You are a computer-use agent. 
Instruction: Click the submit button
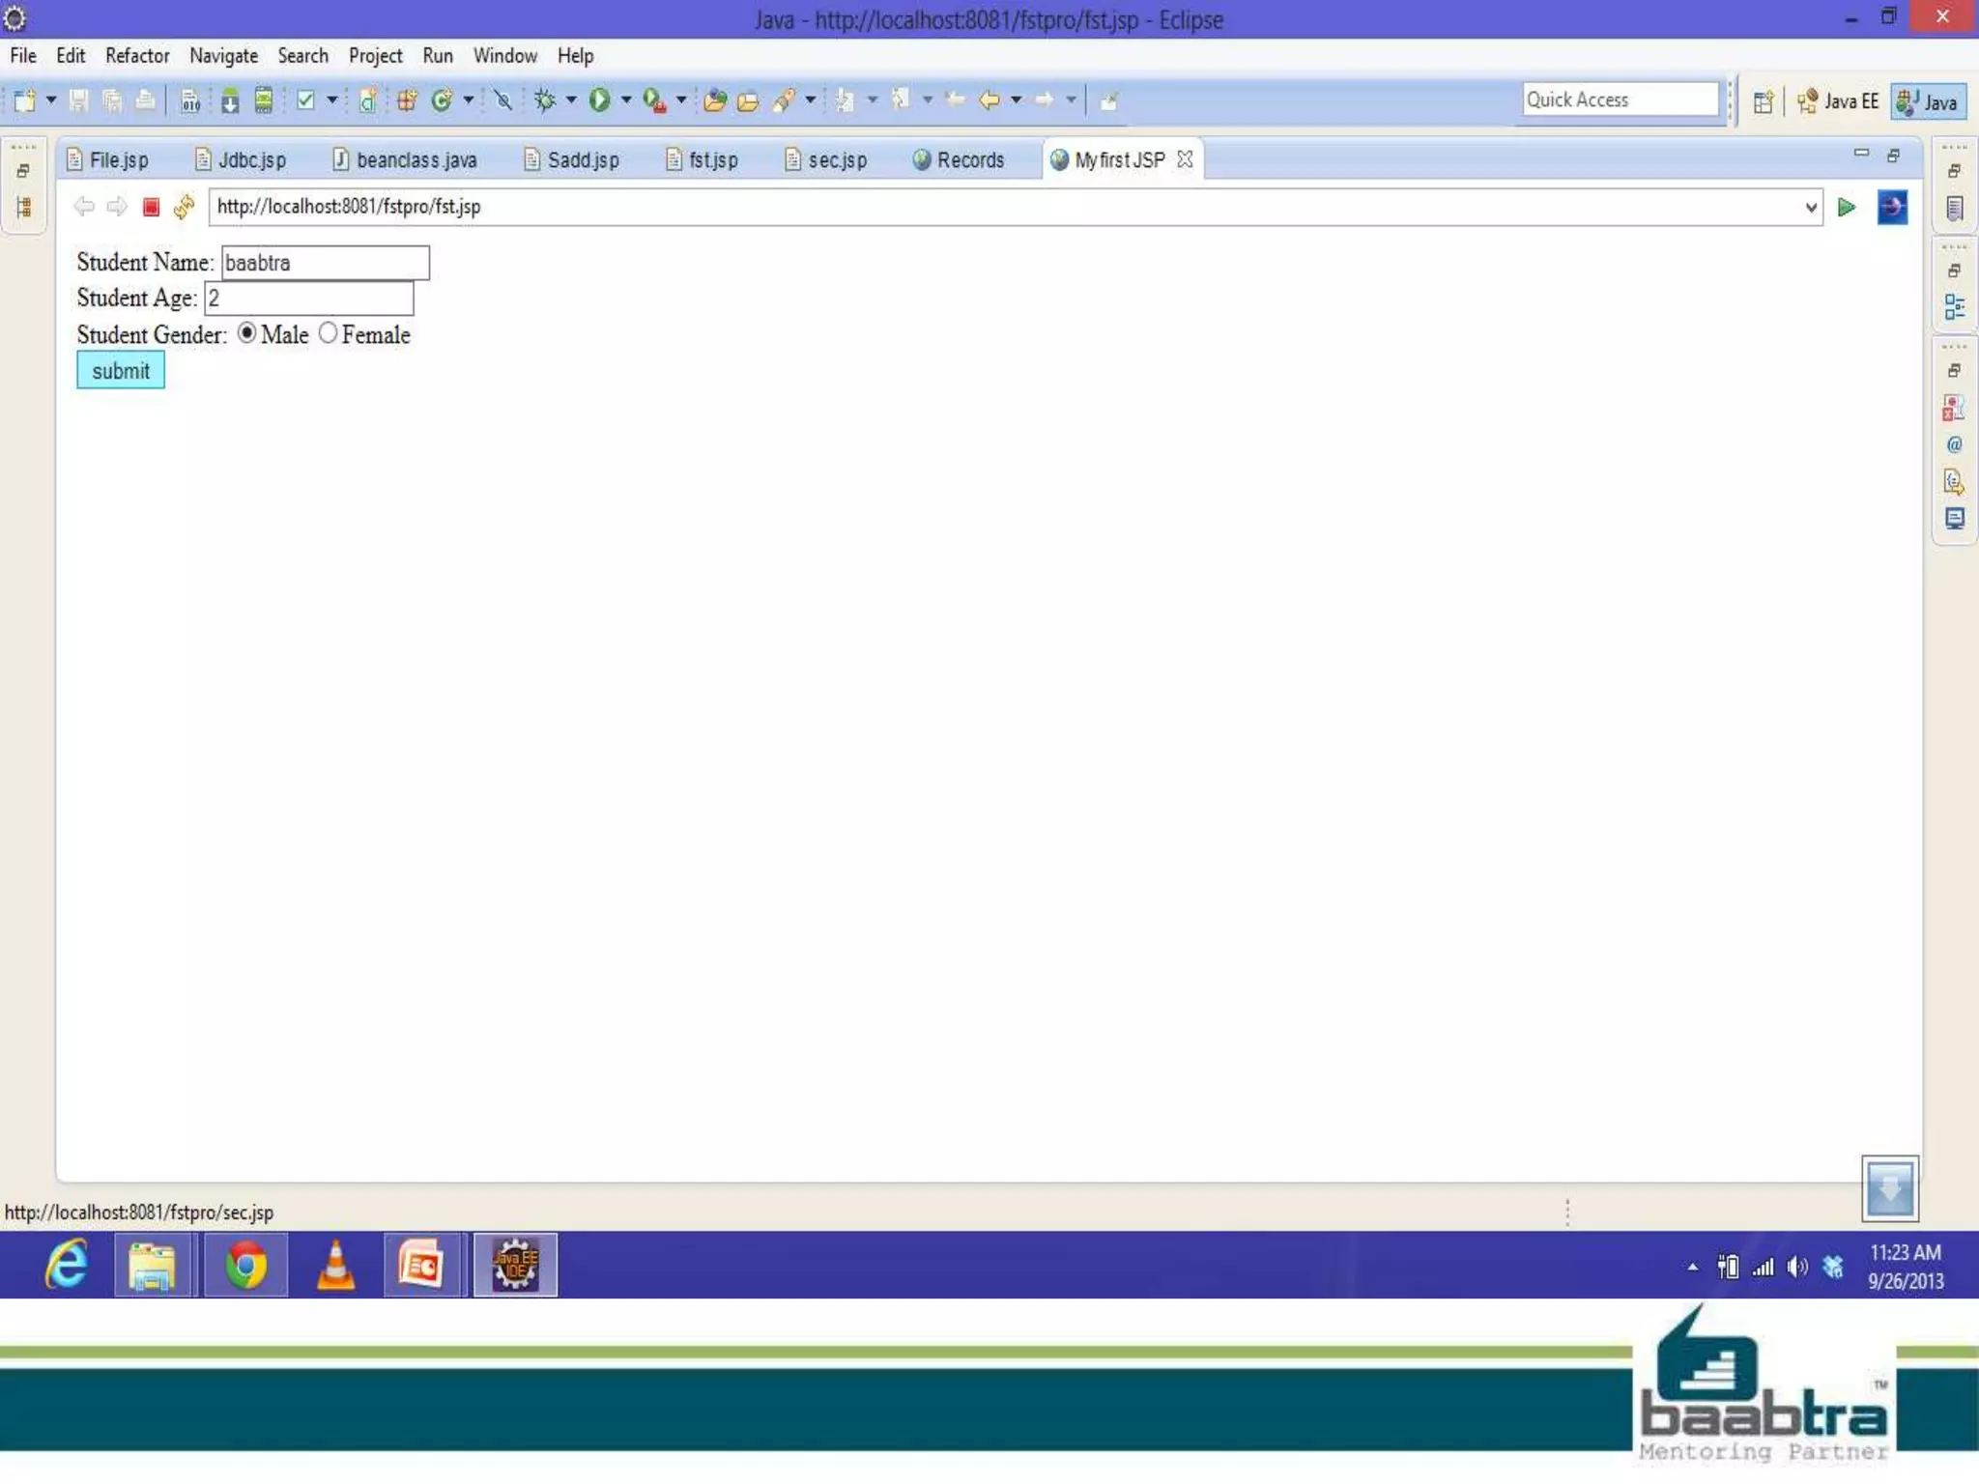pos(121,371)
